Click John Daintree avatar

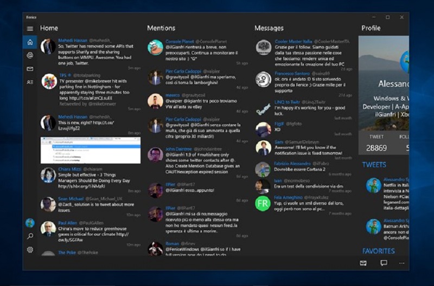point(155,155)
